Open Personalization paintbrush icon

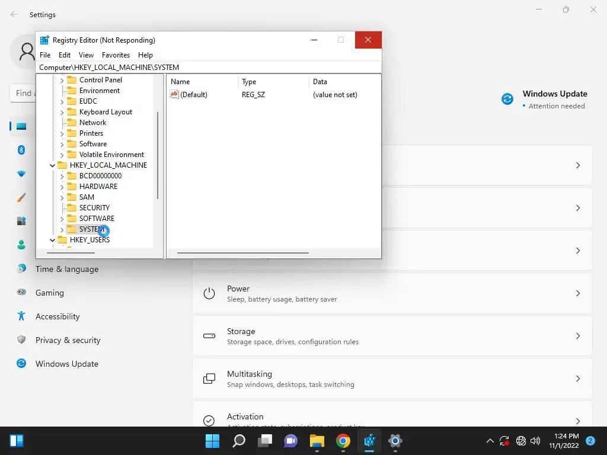[x=21, y=197]
